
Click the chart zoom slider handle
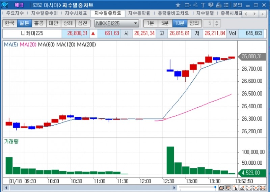[x=215, y=187]
